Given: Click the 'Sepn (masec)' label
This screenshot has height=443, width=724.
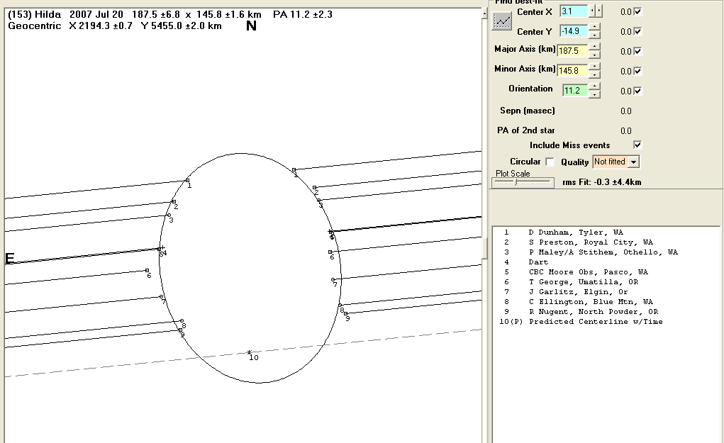Looking at the screenshot, I should coord(528,111).
